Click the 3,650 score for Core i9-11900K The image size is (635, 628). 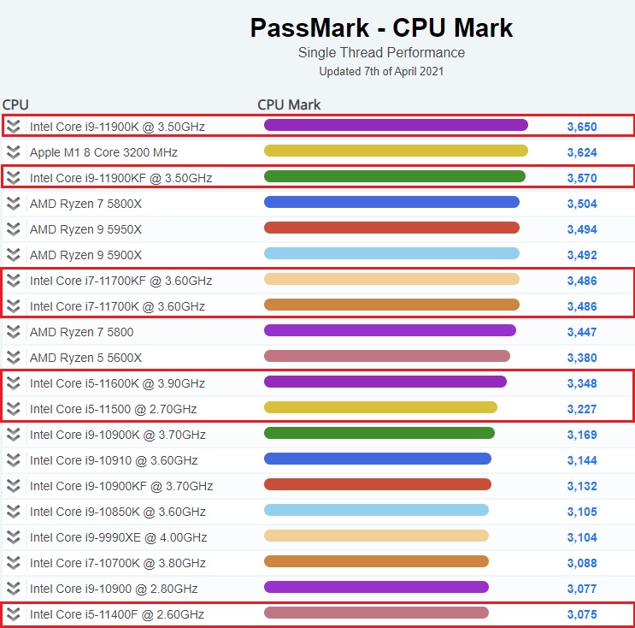coord(582,127)
